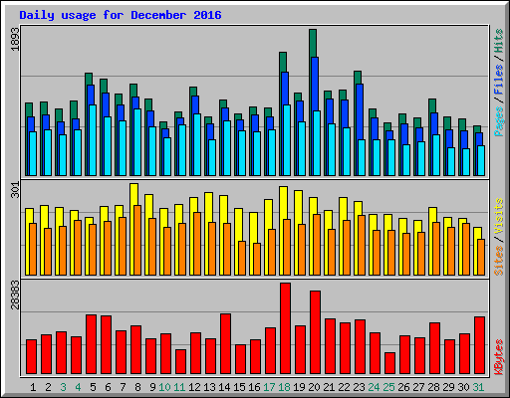Image resolution: width=510 pixels, height=398 pixels.
Task: Select the 28383 KBytes axis value
Action: point(15,295)
